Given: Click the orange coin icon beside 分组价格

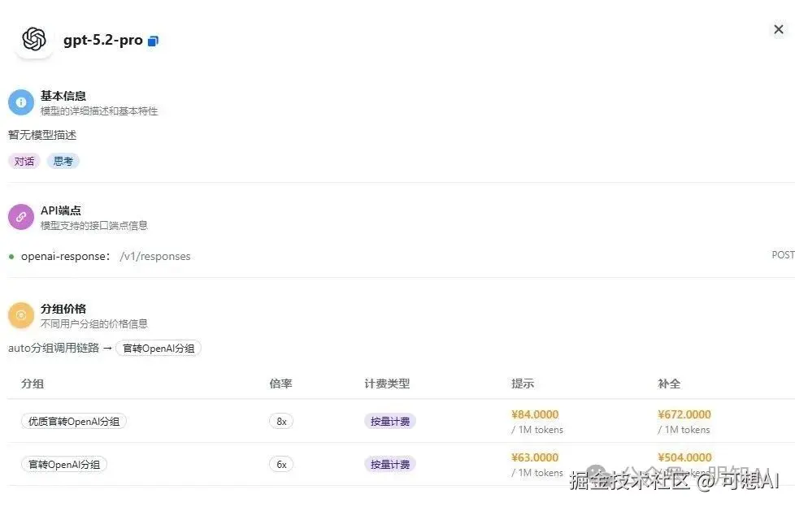Looking at the screenshot, I should click(x=20, y=314).
